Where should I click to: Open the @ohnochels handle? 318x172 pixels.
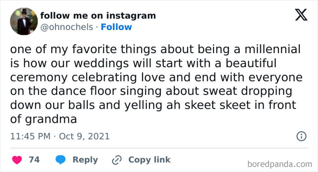tap(66, 27)
